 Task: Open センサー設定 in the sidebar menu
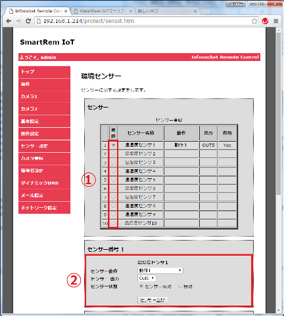(x=44, y=146)
